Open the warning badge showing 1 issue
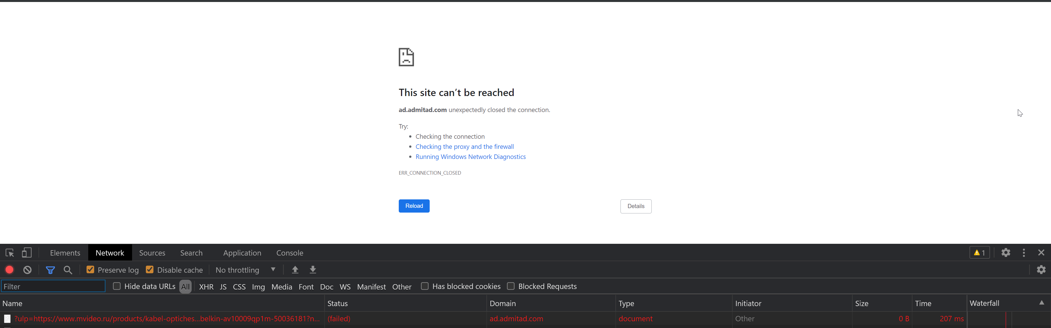 979,252
